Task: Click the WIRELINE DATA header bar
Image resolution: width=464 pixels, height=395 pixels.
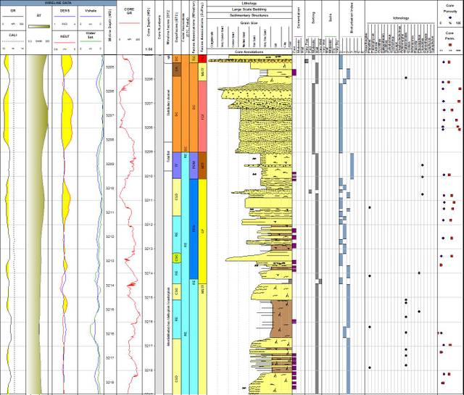Action: point(57,3)
